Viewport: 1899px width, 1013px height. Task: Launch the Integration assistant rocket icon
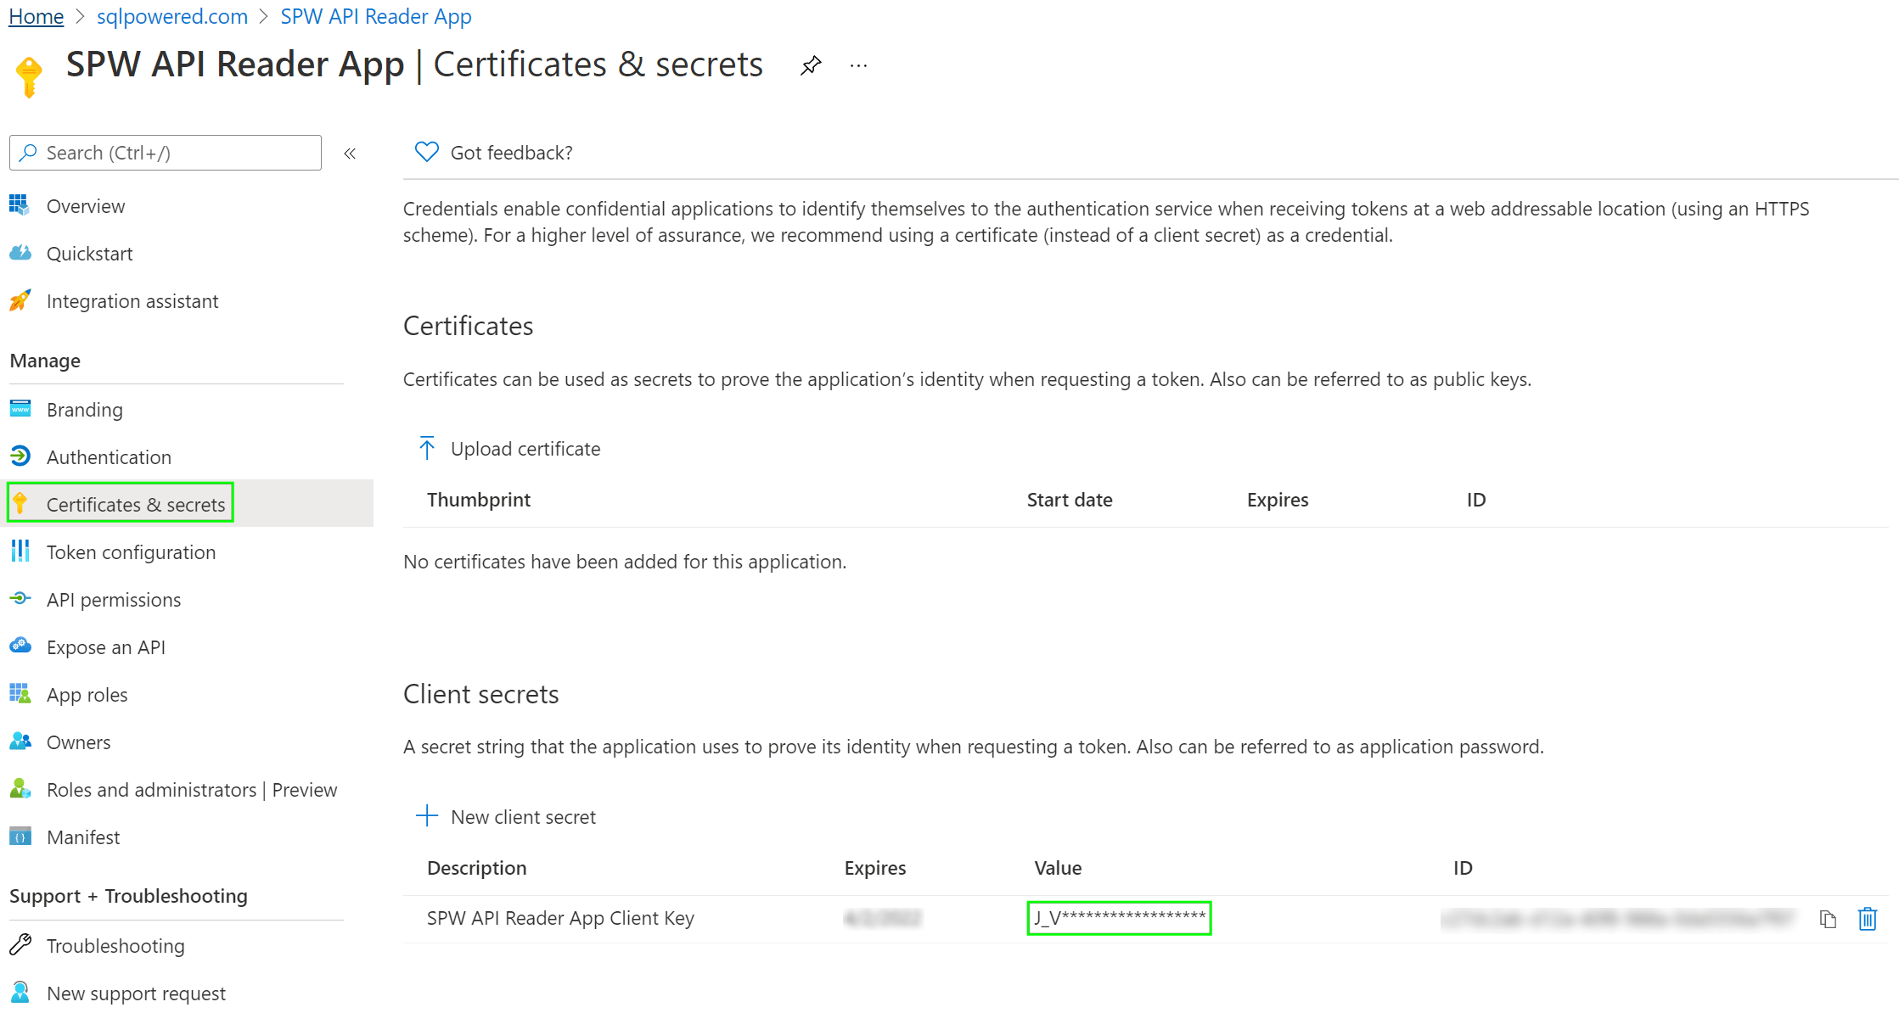point(20,300)
